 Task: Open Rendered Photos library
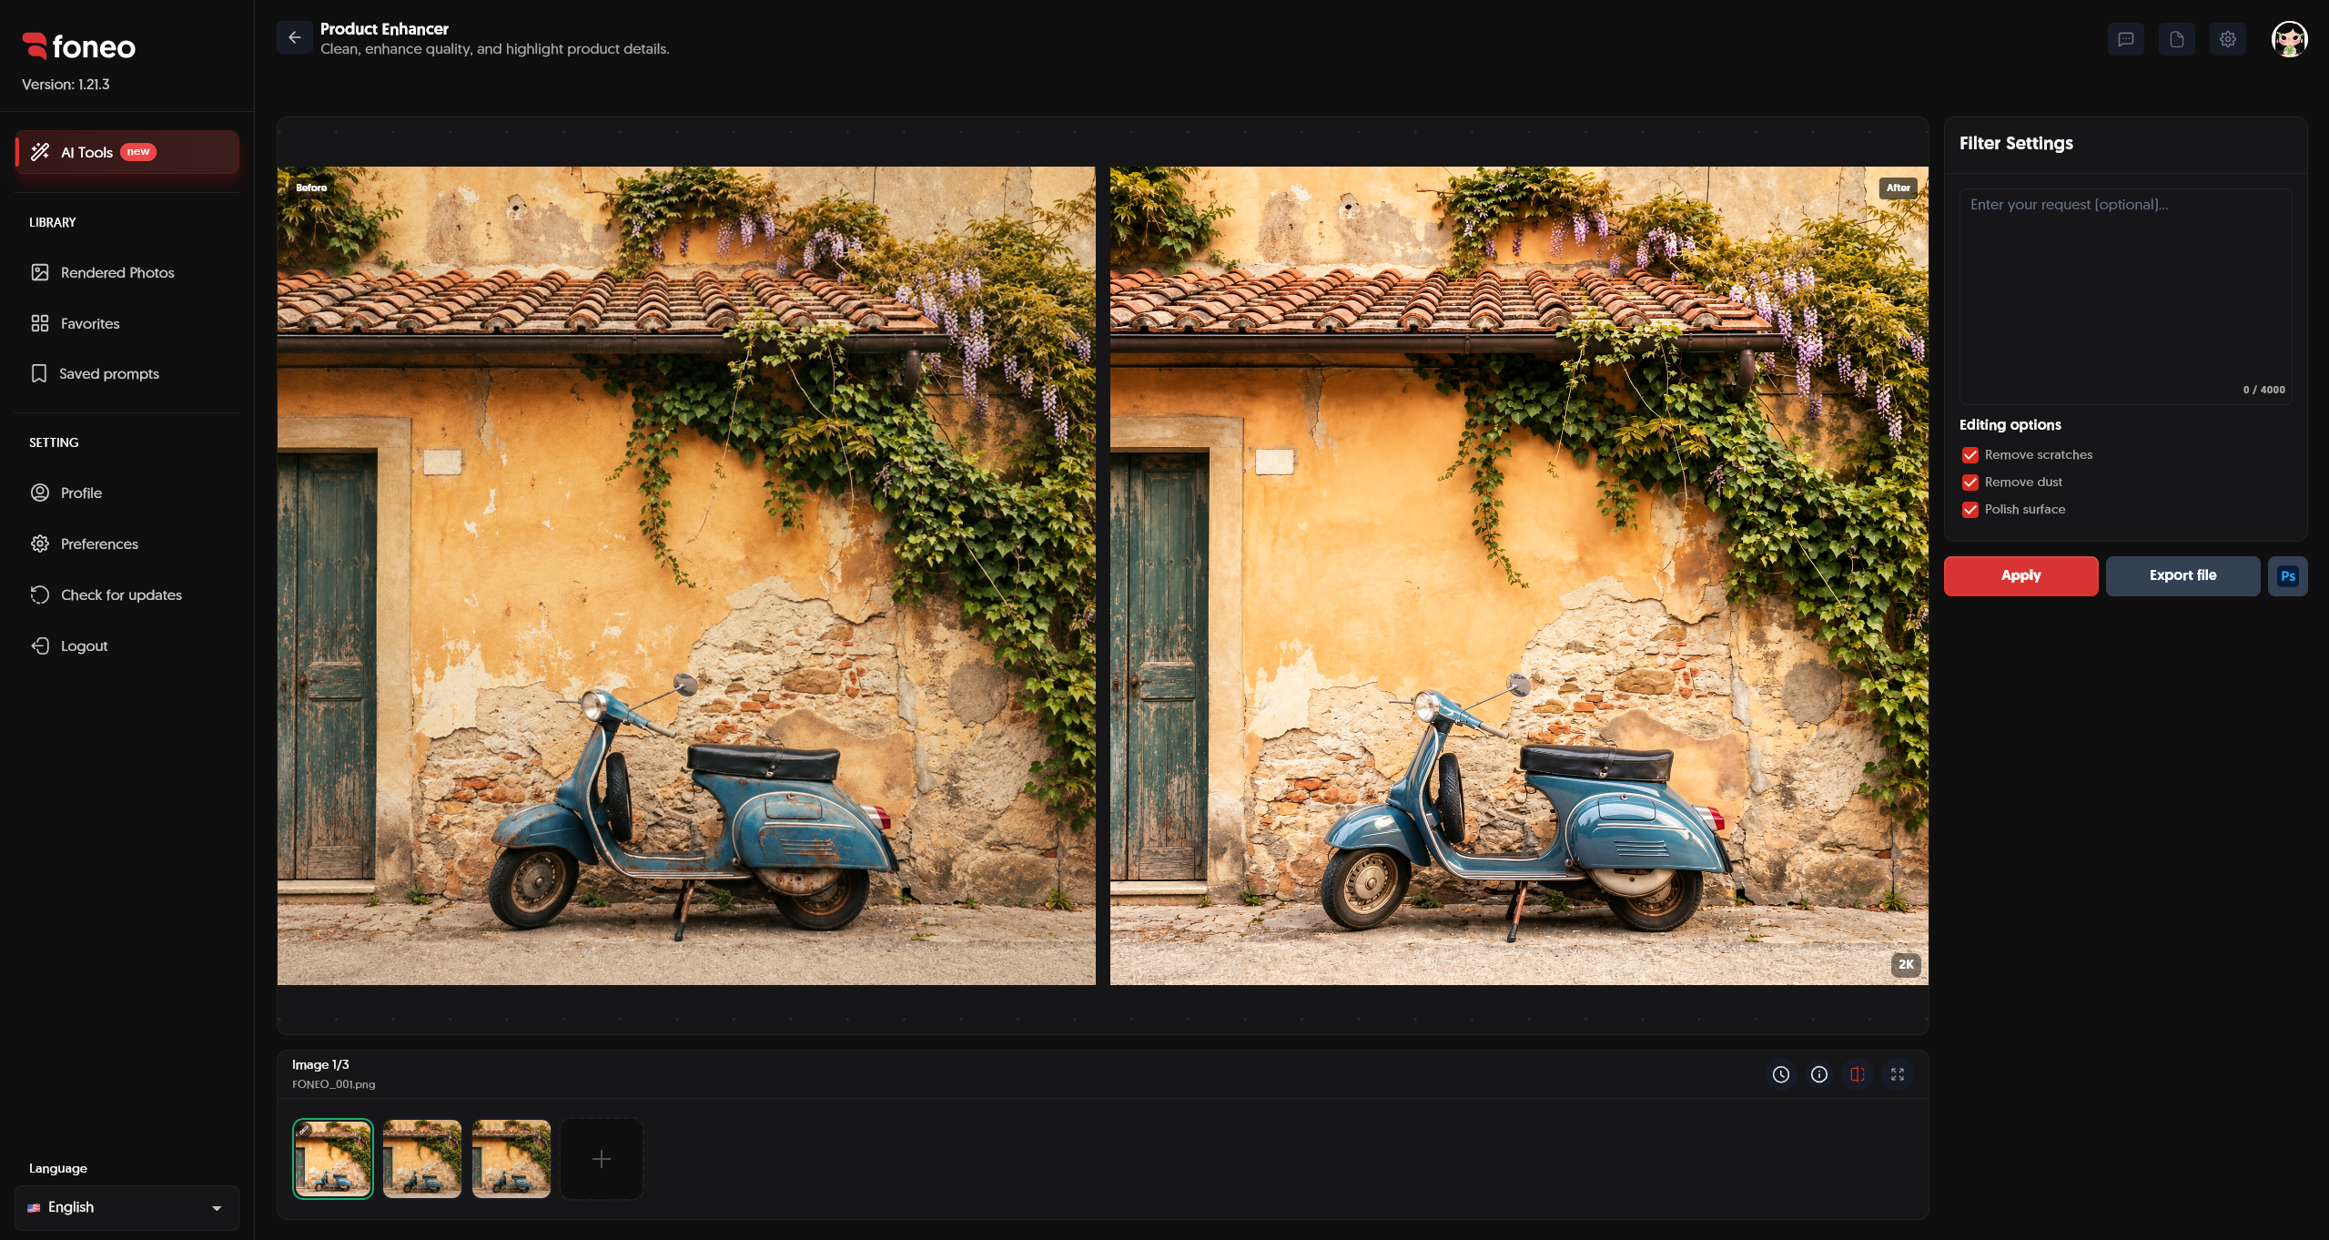pyautogui.click(x=127, y=272)
